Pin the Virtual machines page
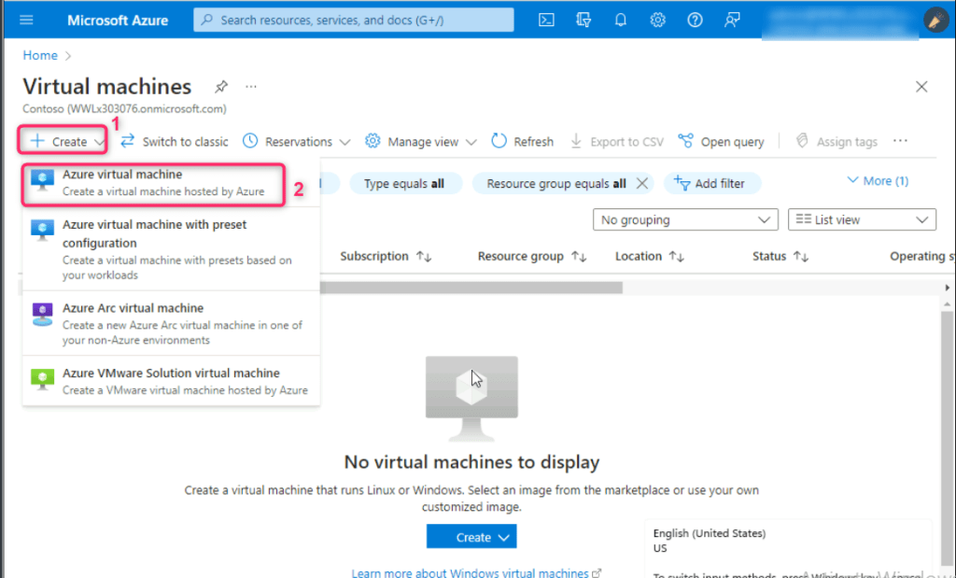Image resolution: width=956 pixels, height=578 pixels. [x=220, y=87]
